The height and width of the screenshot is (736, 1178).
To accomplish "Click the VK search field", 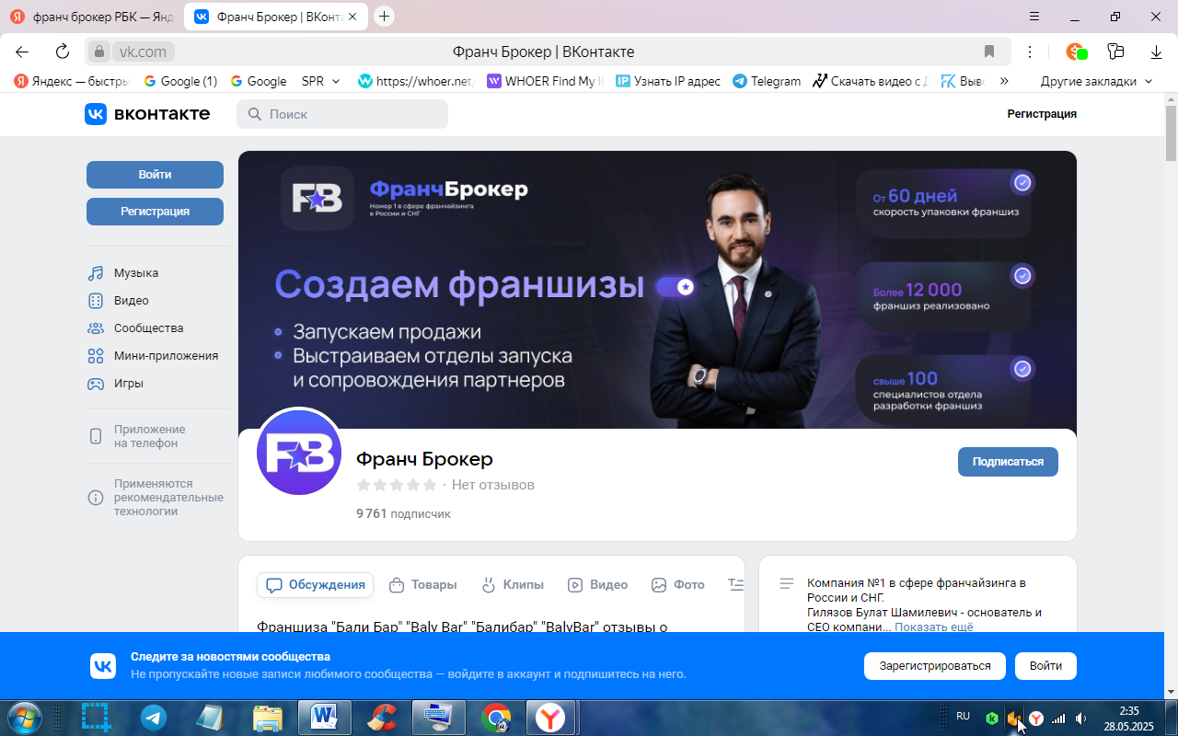I will coord(342,114).
